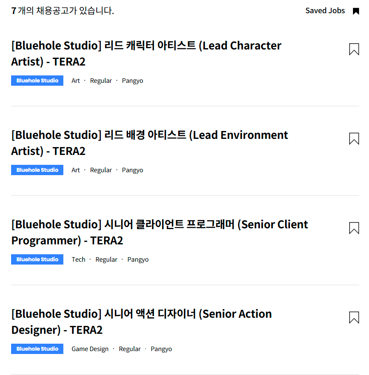Bookmark the Senior Client Programmer posting
This screenshot has width=369, height=375.
pos(354,228)
